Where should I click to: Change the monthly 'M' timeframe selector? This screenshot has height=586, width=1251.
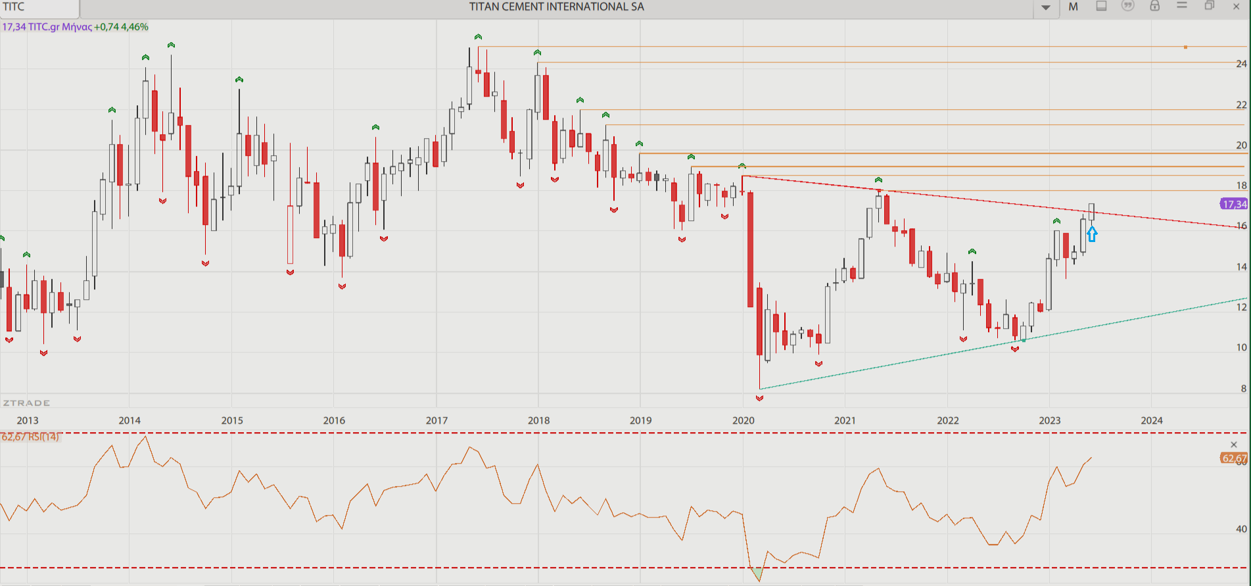click(x=1073, y=7)
